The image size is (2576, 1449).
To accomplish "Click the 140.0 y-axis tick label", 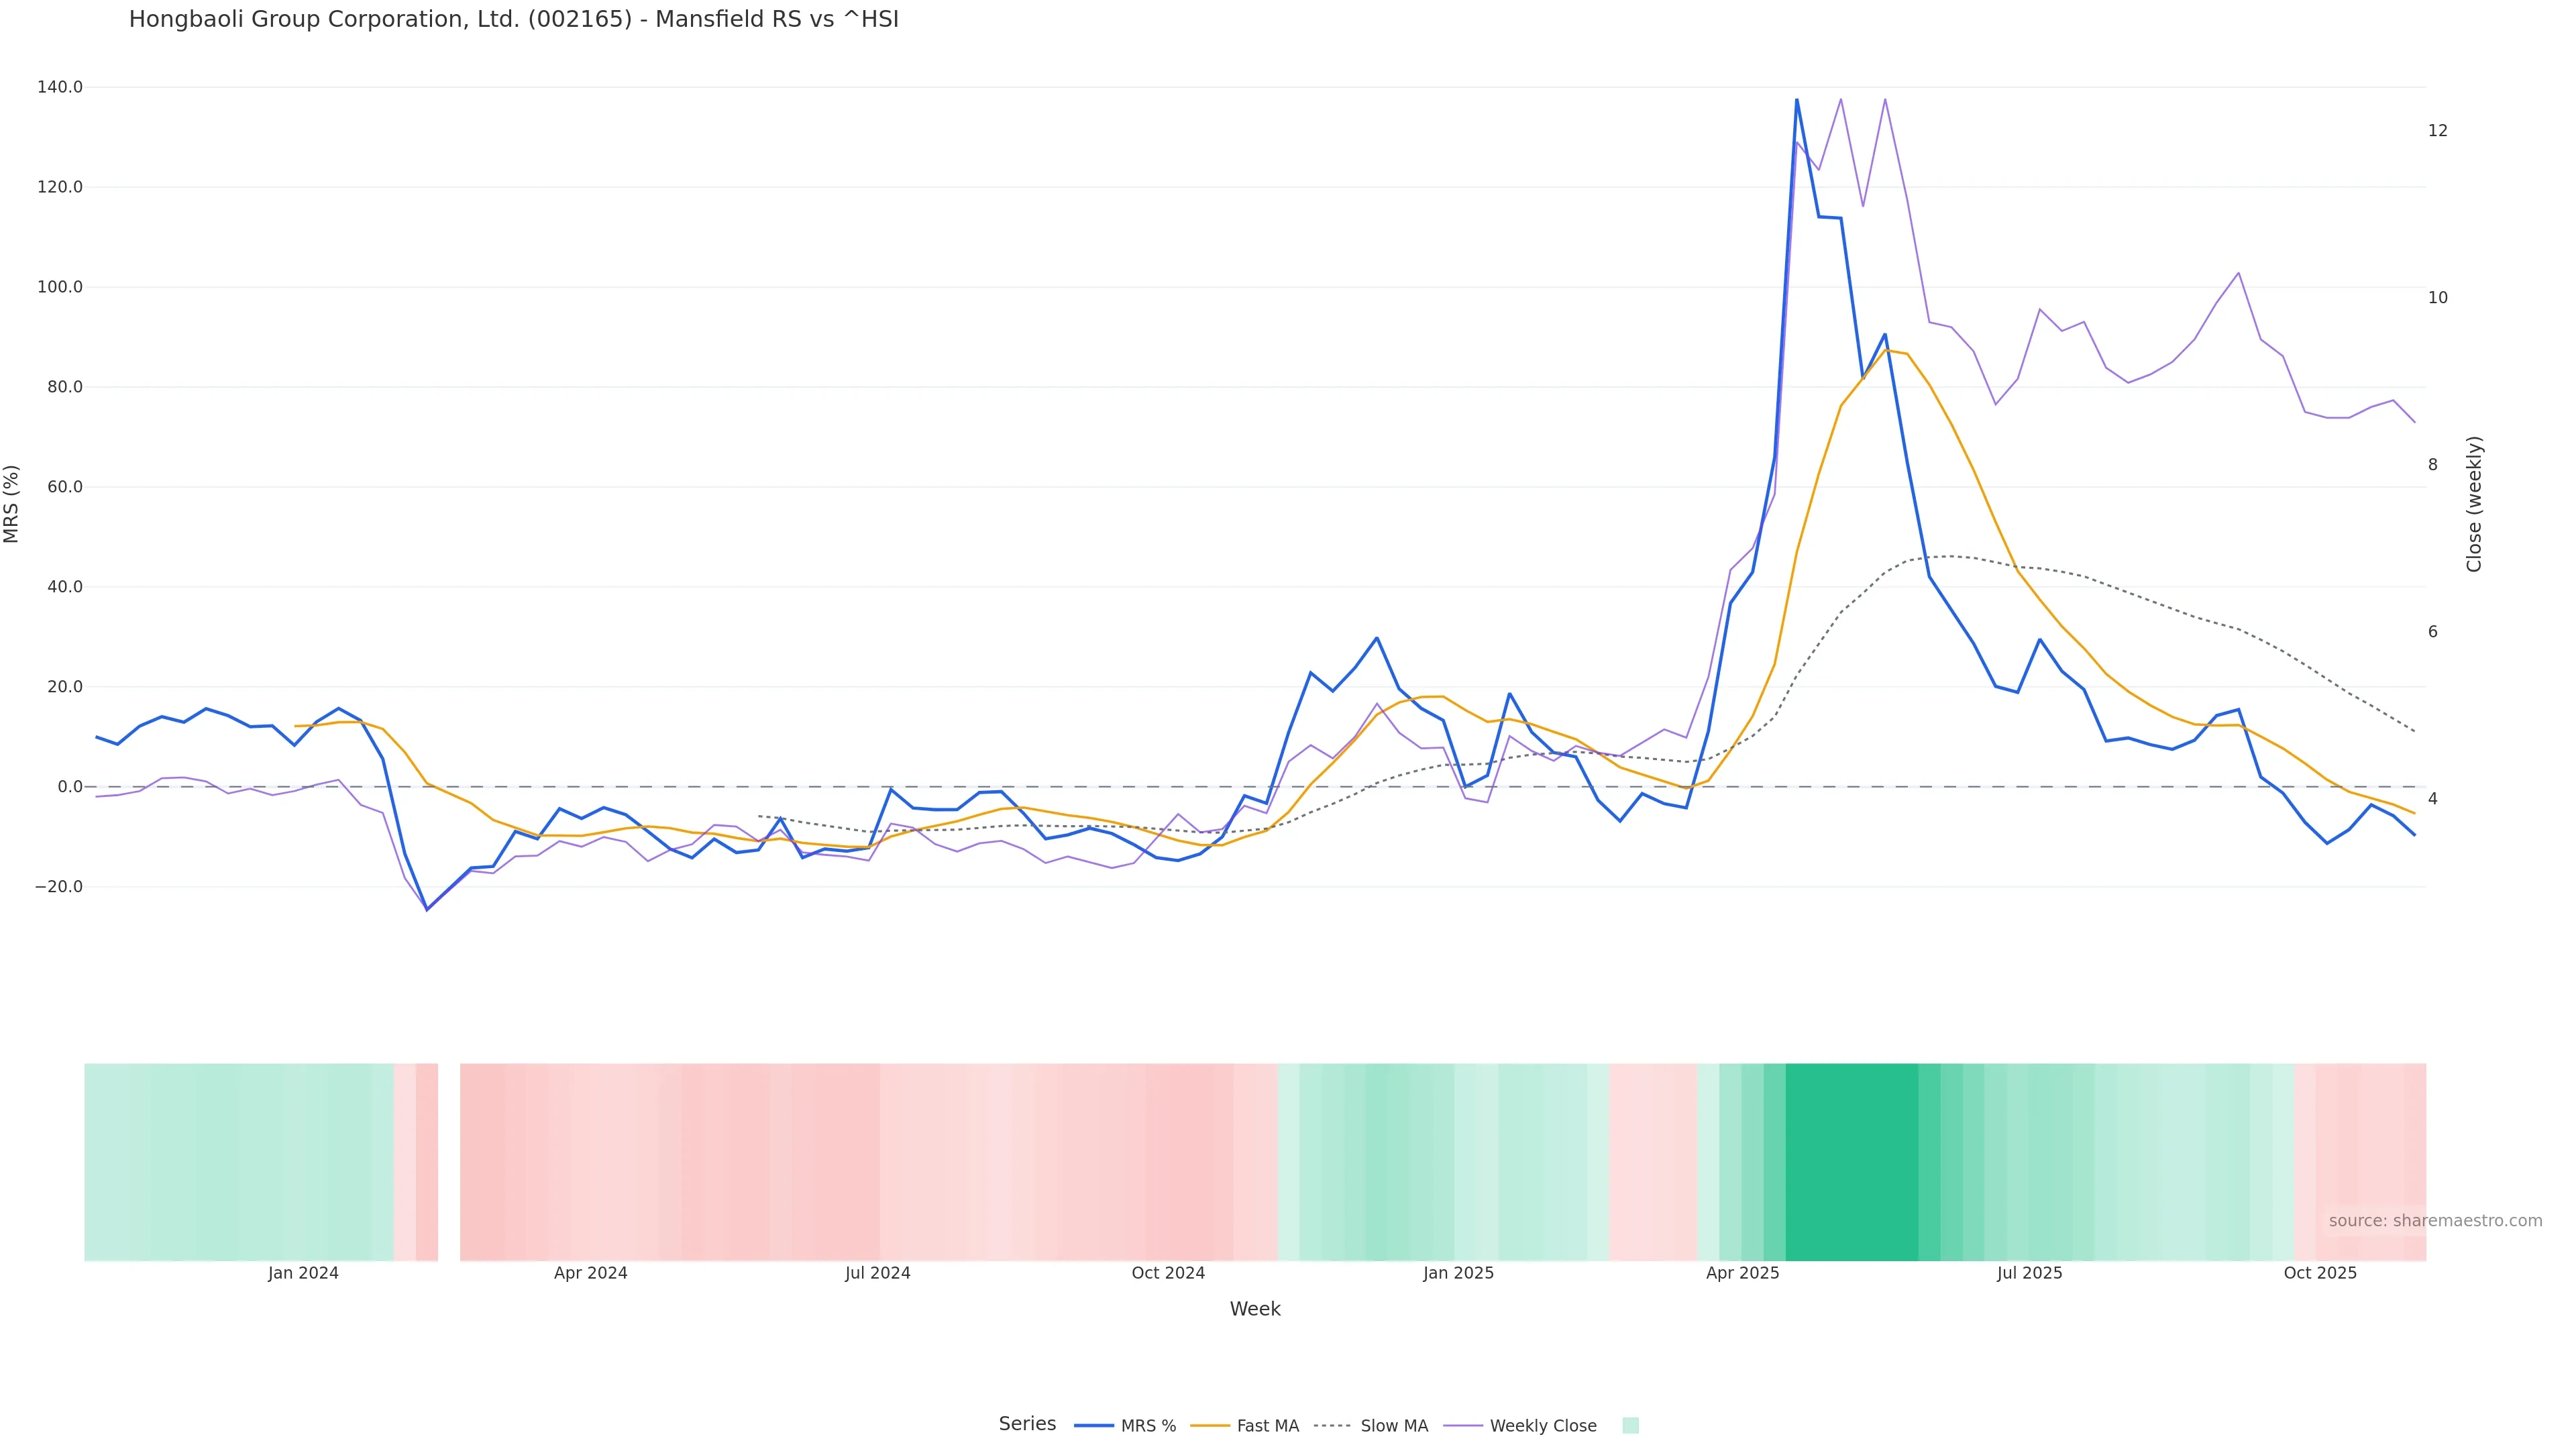I will (60, 87).
